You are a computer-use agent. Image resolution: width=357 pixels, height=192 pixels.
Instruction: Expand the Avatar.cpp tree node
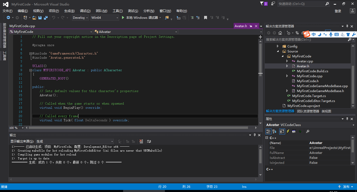click(287, 61)
